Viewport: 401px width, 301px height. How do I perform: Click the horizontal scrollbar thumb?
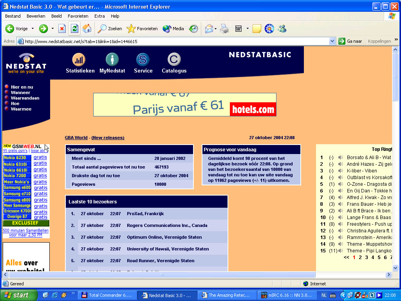point(162,275)
